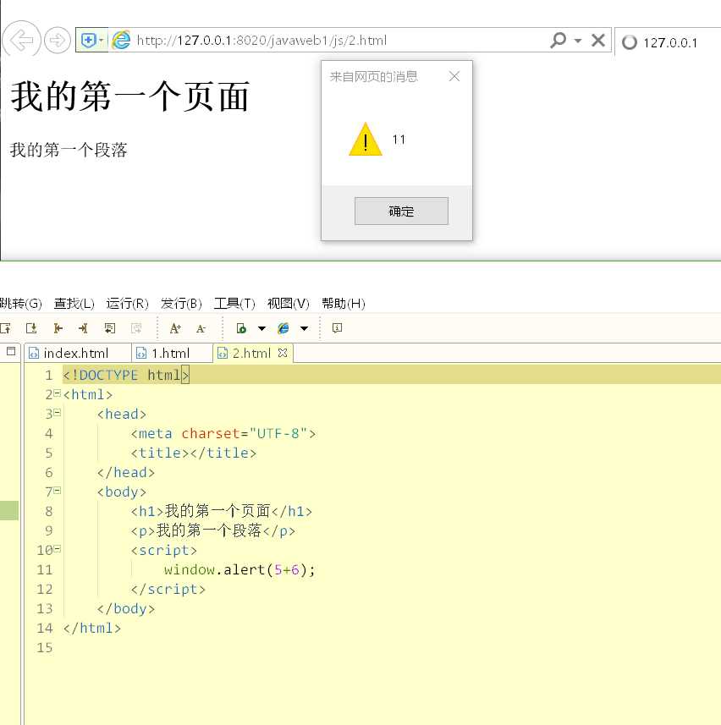Click the Internet Explorer page icon
Image resolution: width=721 pixels, height=725 pixels.
click(x=121, y=41)
